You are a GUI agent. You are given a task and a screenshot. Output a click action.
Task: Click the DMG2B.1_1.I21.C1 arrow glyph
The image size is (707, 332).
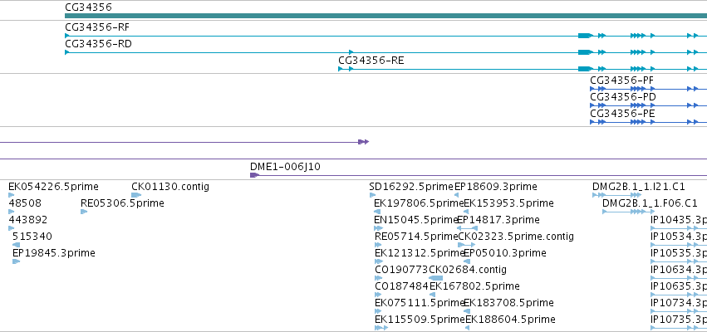click(x=616, y=195)
